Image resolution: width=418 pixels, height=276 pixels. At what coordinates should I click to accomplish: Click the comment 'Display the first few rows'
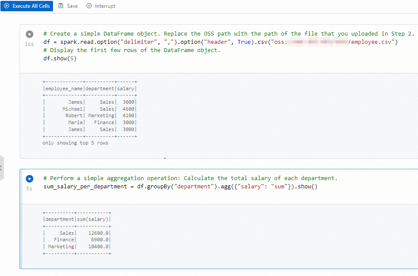(132, 50)
